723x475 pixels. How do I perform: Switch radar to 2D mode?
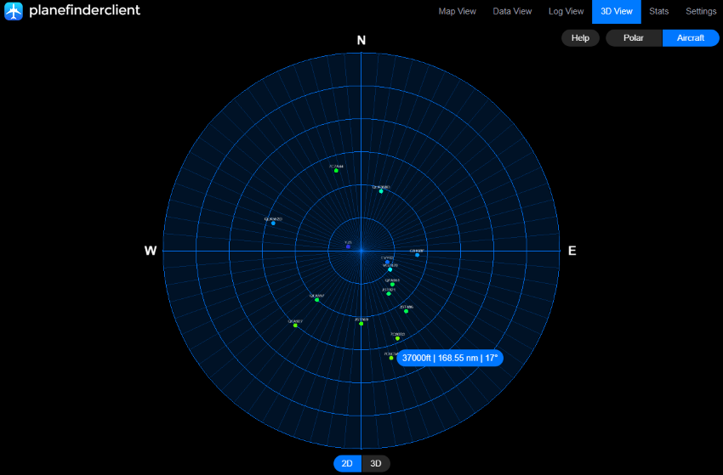[x=347, y=463]
